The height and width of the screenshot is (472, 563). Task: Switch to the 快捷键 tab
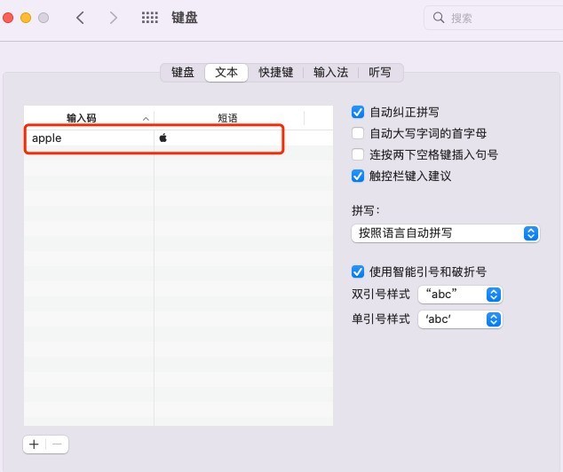276,73
